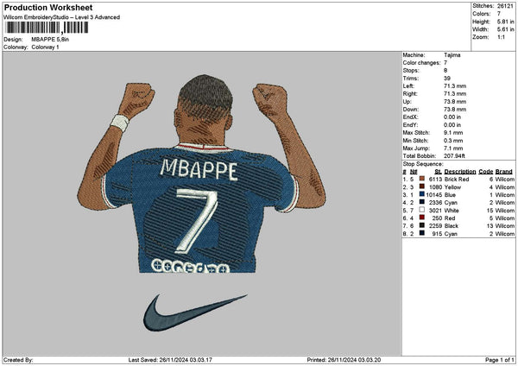Click the 'Stops:' label
Screen dimensions: 518x366
(x=411, y=71)
